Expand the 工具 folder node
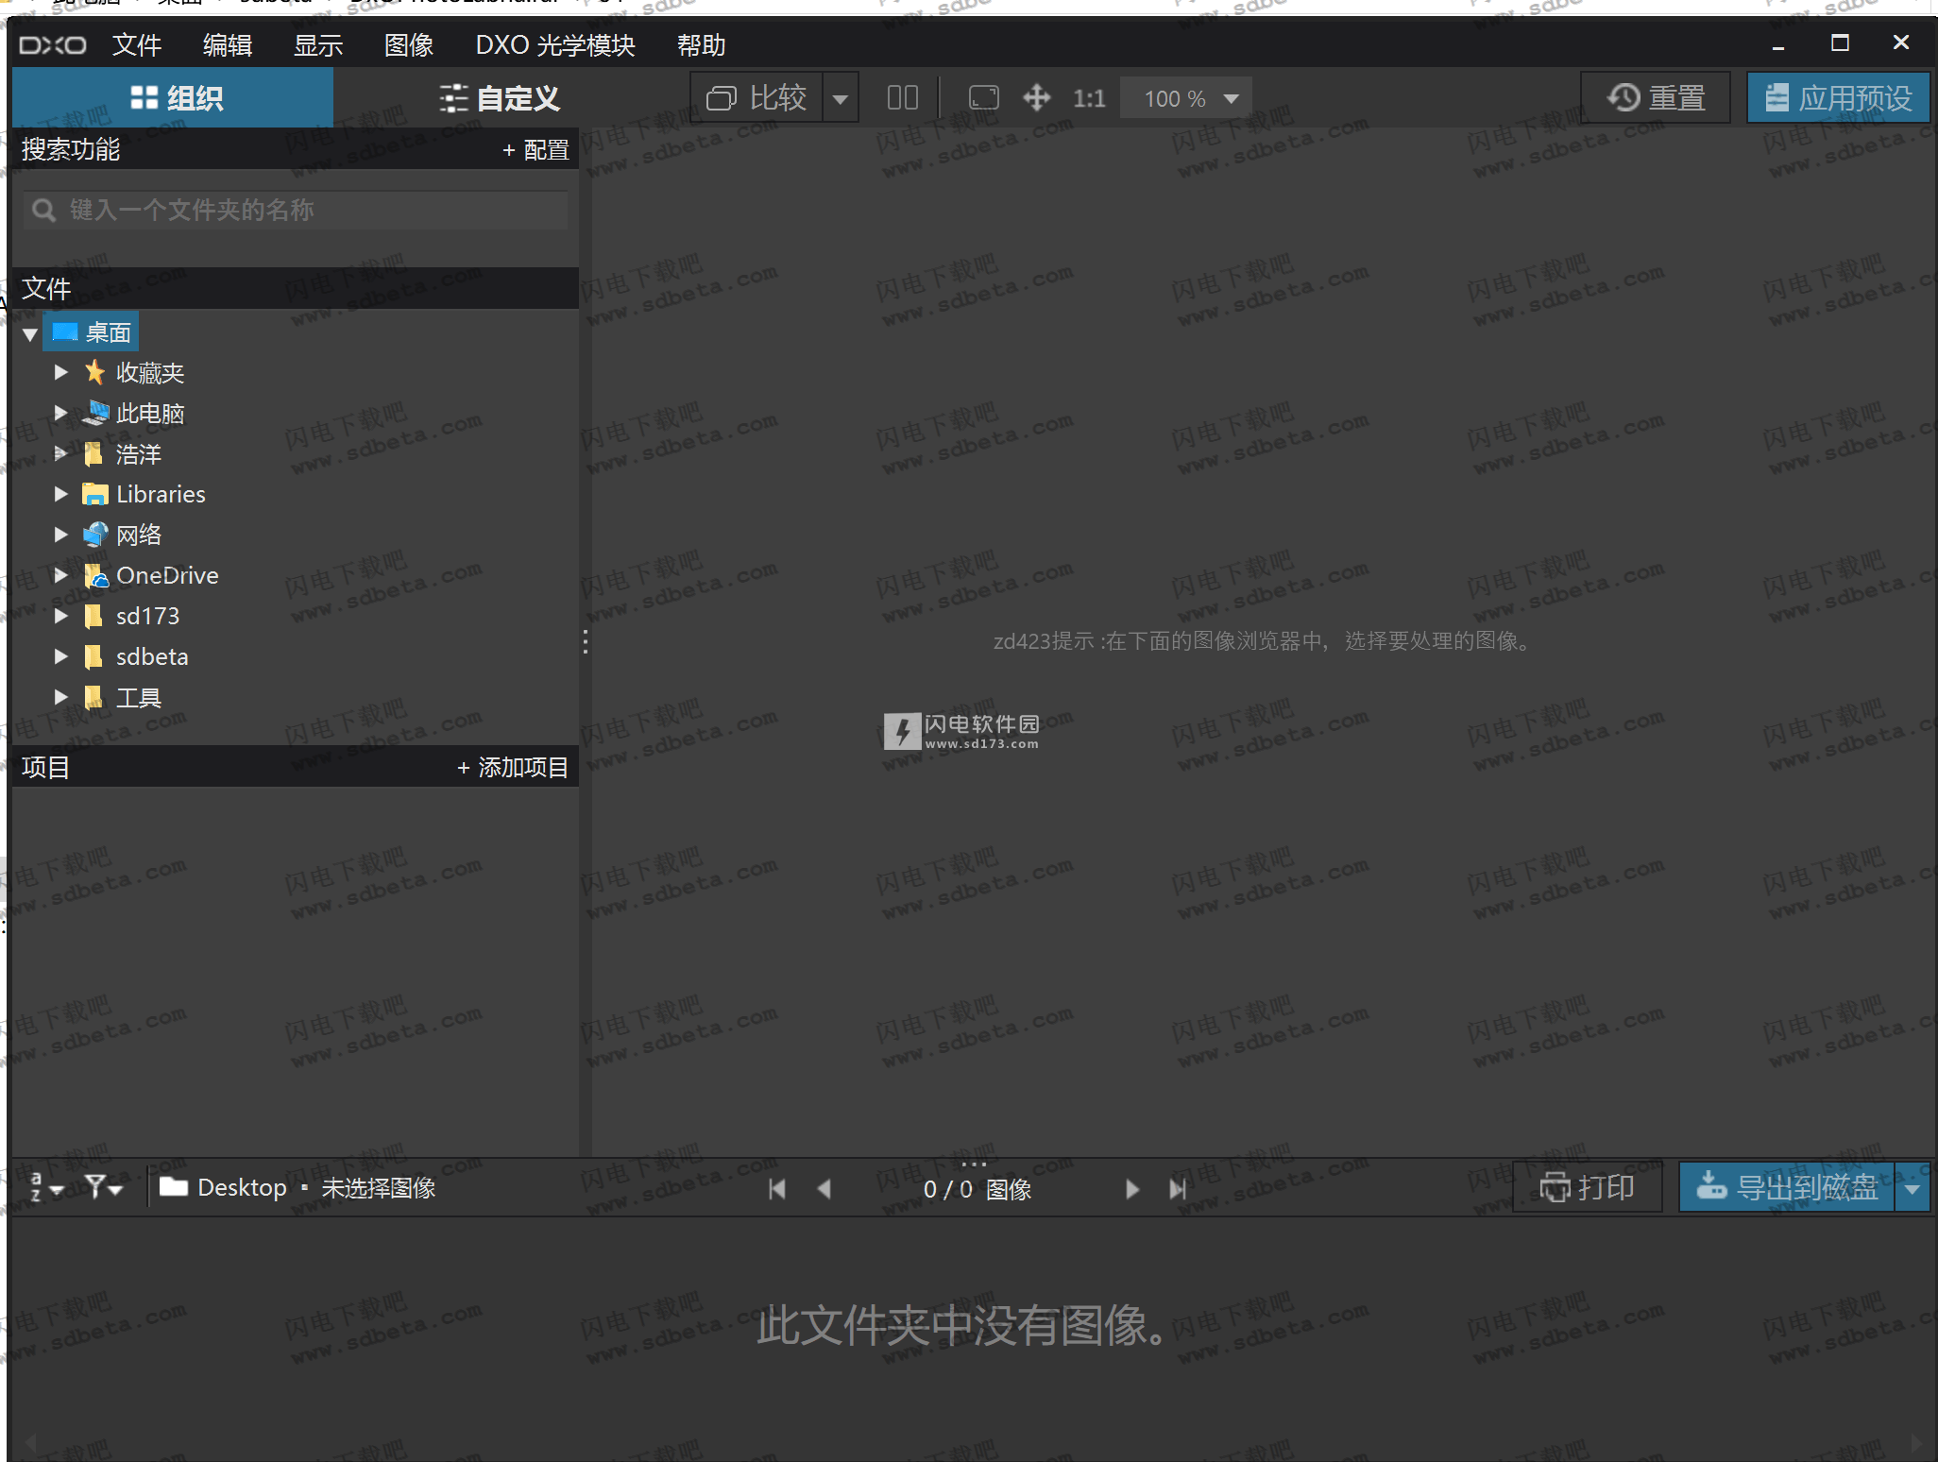The image size is (1938, 1462). pyautogui.click(x=61, y=697)
